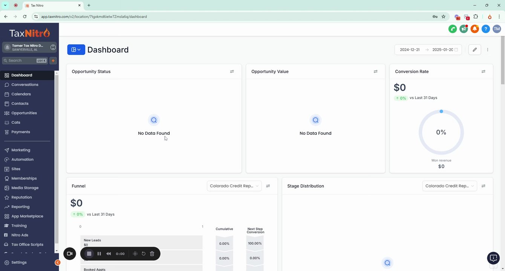Open Opportunity Value widget filter settings
The image size is (505, 271).
pos(375,72)
